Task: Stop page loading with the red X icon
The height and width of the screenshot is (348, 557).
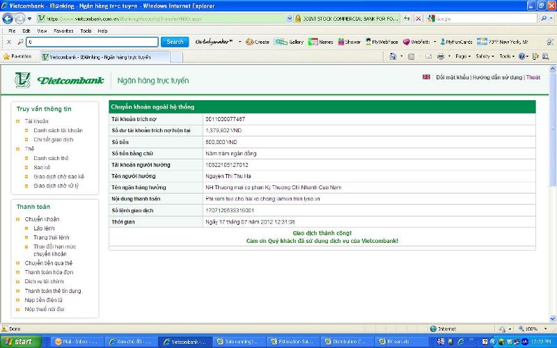Action: 418,19
